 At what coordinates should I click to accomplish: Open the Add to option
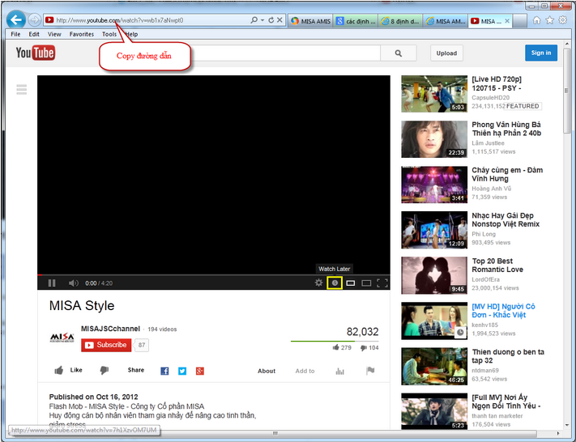tap(305, 371)
